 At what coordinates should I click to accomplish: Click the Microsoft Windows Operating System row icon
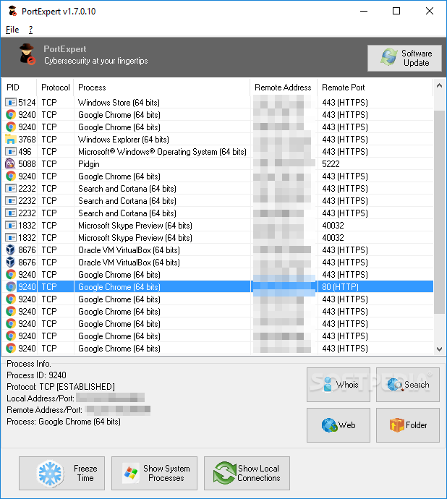(11, 152)
